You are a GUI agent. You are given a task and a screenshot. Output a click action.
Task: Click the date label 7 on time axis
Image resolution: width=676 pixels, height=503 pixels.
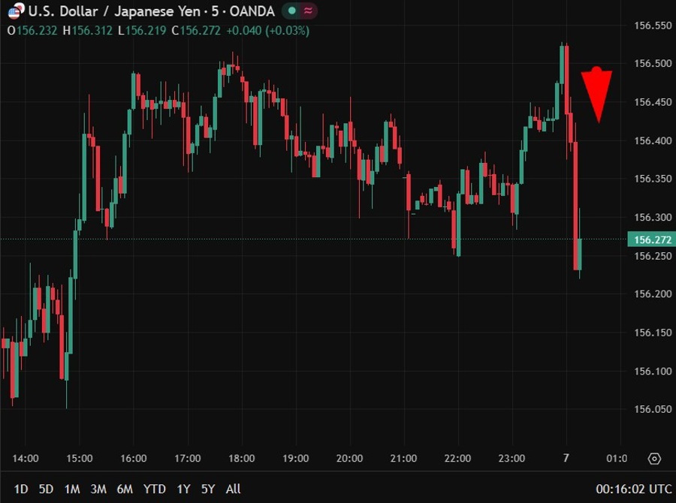[x=566, y=458]
